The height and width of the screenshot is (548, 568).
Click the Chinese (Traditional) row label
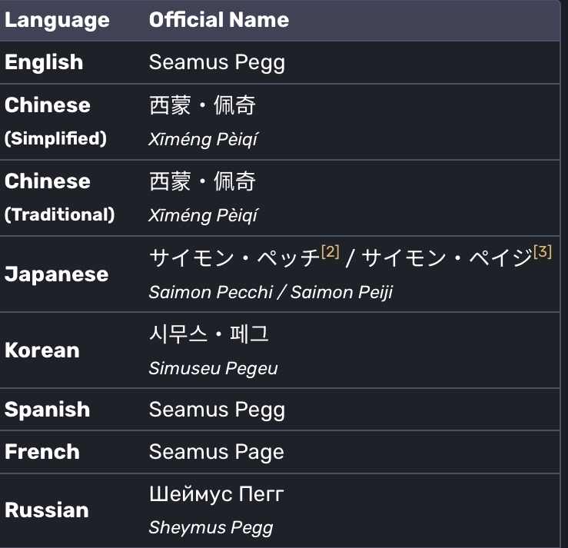pyautogui.click(x=59, y=198)
